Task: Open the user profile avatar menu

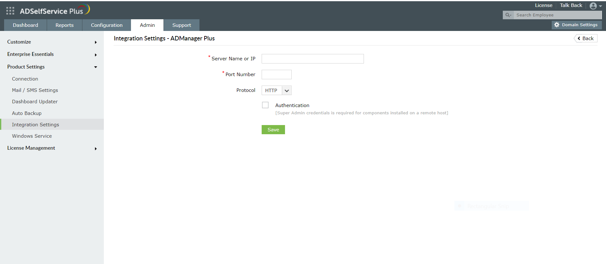Action: coord(595,6)
